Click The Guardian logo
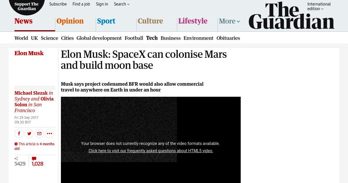The width and height of the screenshot is (348, 183). [291, 16]
